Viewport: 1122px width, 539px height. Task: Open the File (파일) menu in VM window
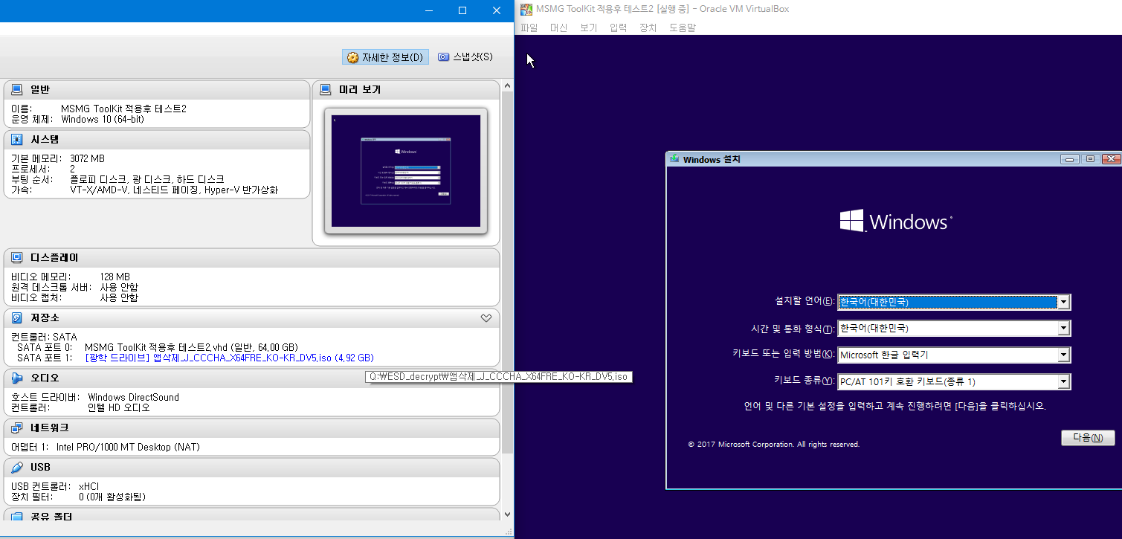529,28
